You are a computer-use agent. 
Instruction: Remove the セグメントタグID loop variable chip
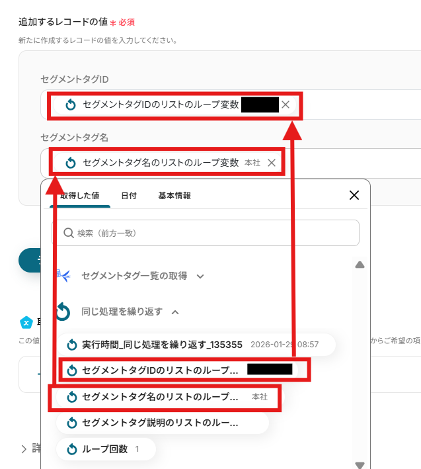[x=286, y=105]
